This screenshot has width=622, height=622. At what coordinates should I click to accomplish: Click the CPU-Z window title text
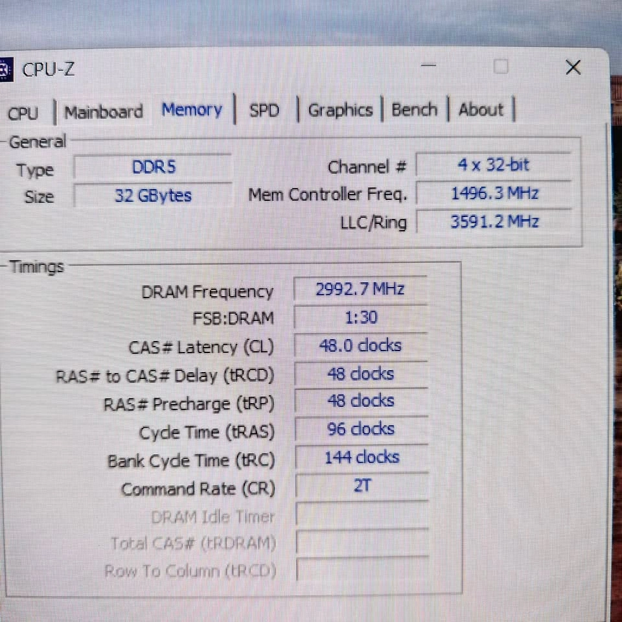tap(48, 70)
